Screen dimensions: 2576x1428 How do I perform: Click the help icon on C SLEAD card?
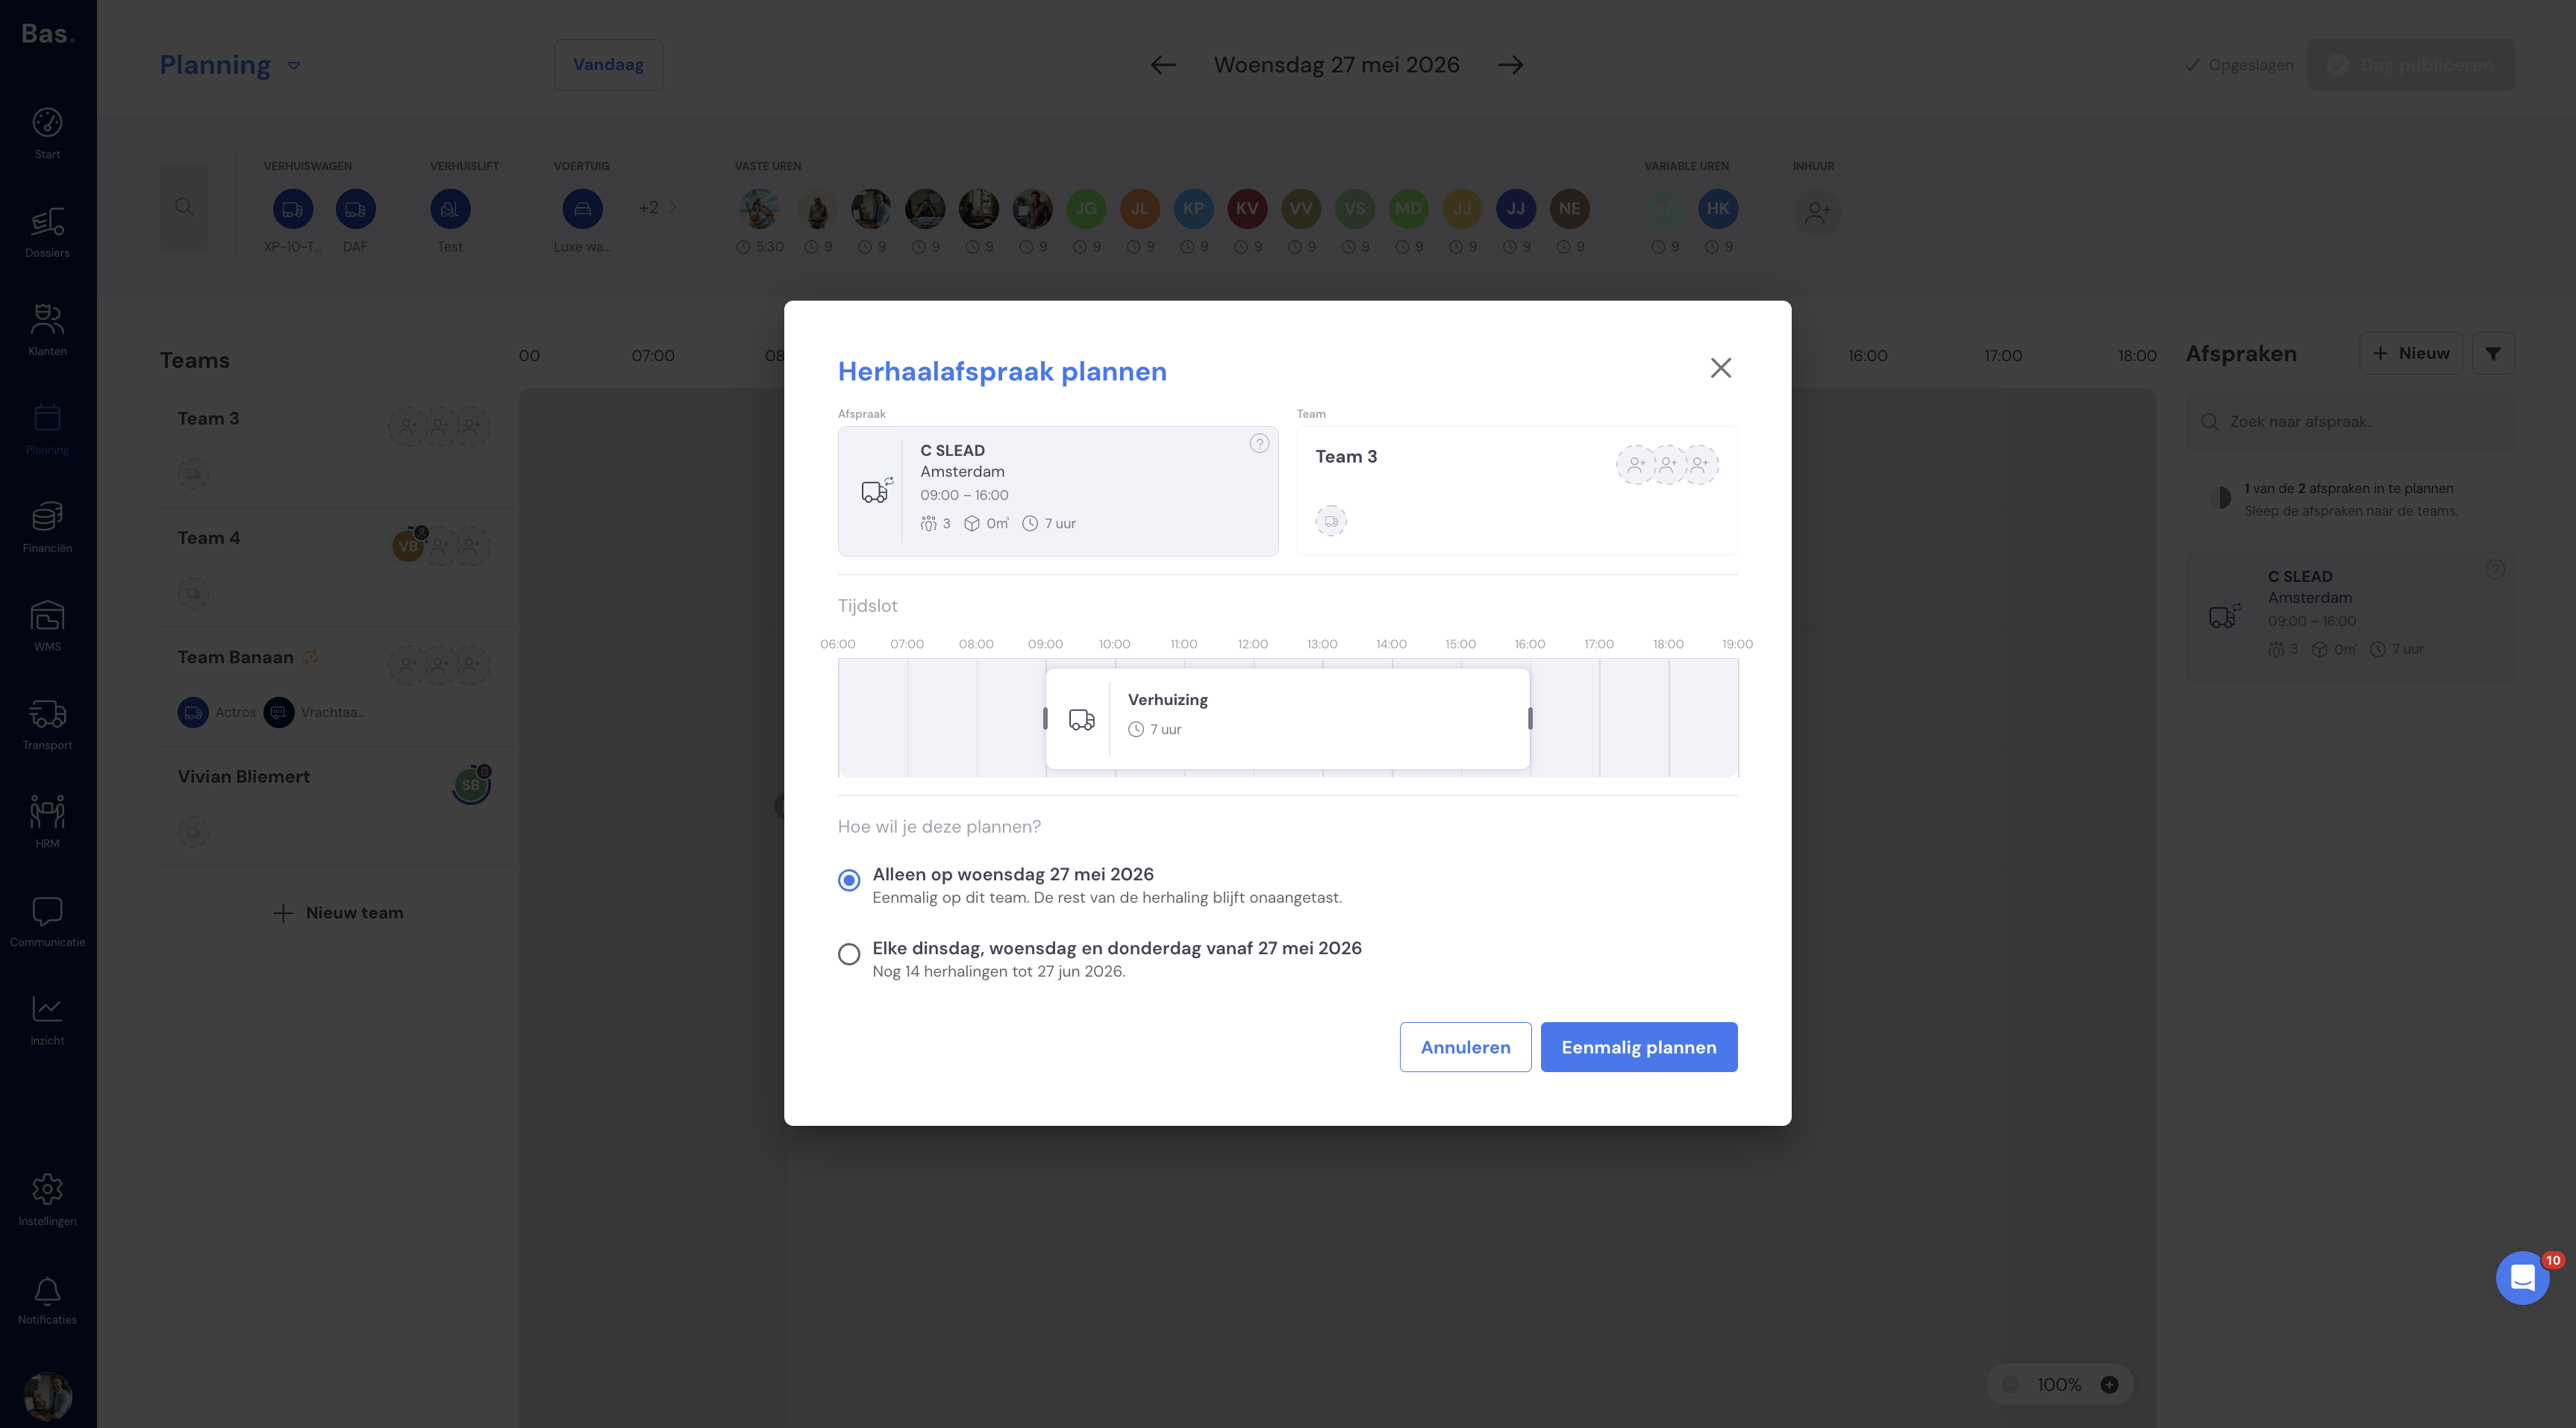tap(1259, 443)
